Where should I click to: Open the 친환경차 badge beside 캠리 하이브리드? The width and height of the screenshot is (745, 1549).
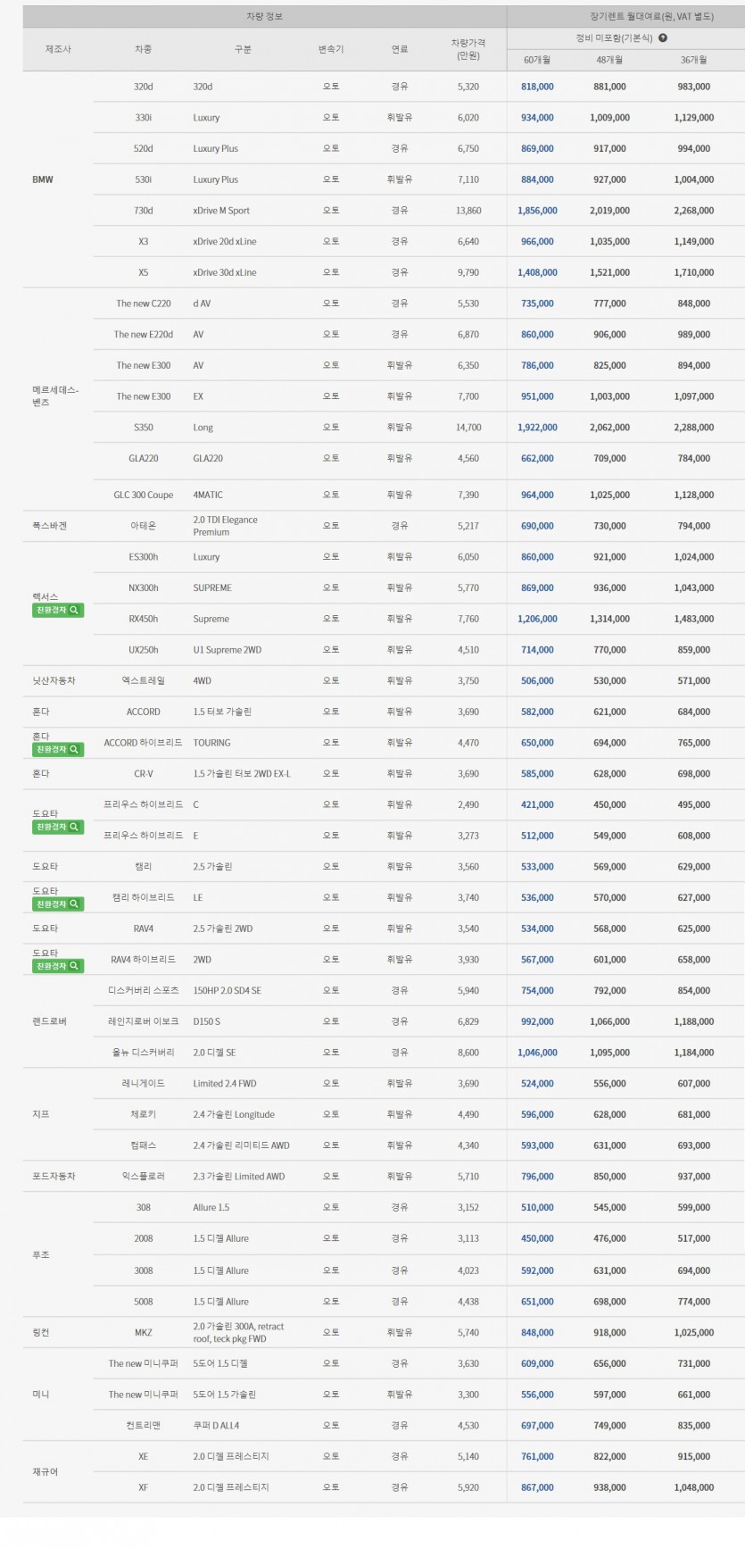point(58,904)
